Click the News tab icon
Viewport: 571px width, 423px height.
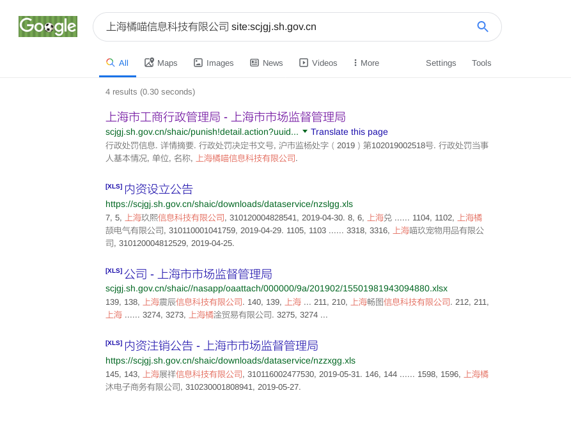click(254, 63)
